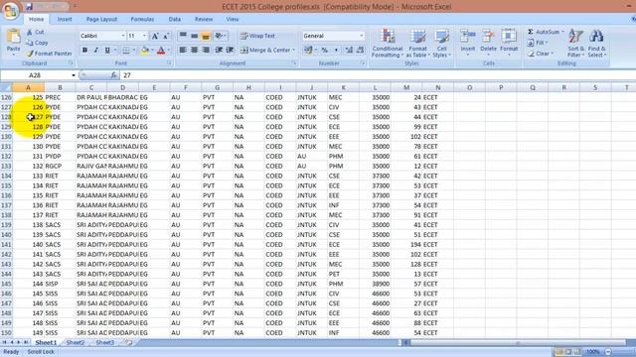Align text right

coord(206,51)
